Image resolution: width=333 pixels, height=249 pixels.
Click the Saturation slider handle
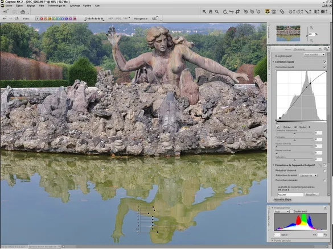click(x=294, y=160)
